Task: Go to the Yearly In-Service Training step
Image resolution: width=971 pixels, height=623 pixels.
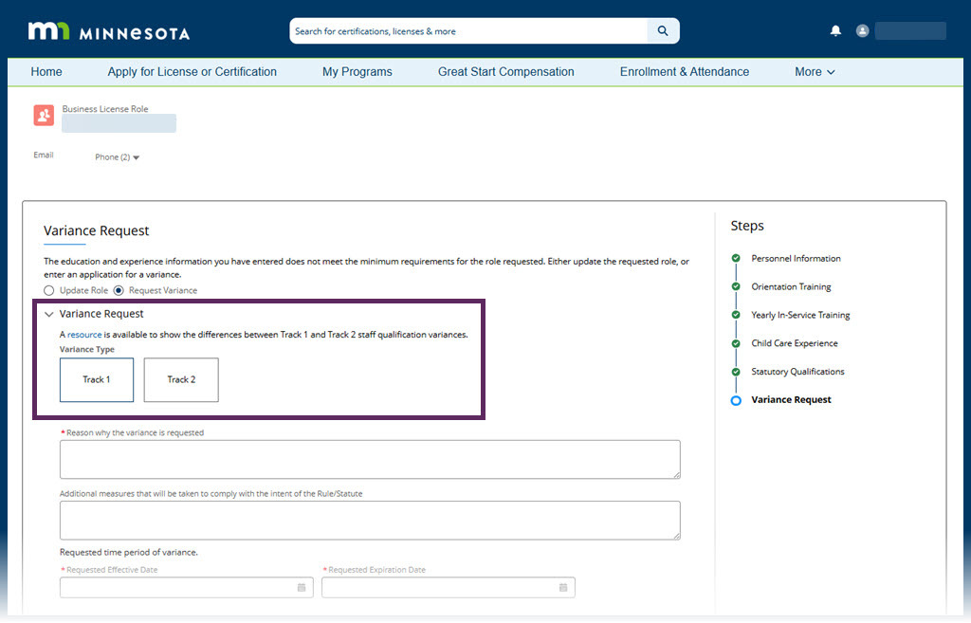Action: pyautogui.click(x=800, y=315)
